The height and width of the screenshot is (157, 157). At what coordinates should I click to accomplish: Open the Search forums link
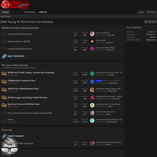[x=5, y=16]
